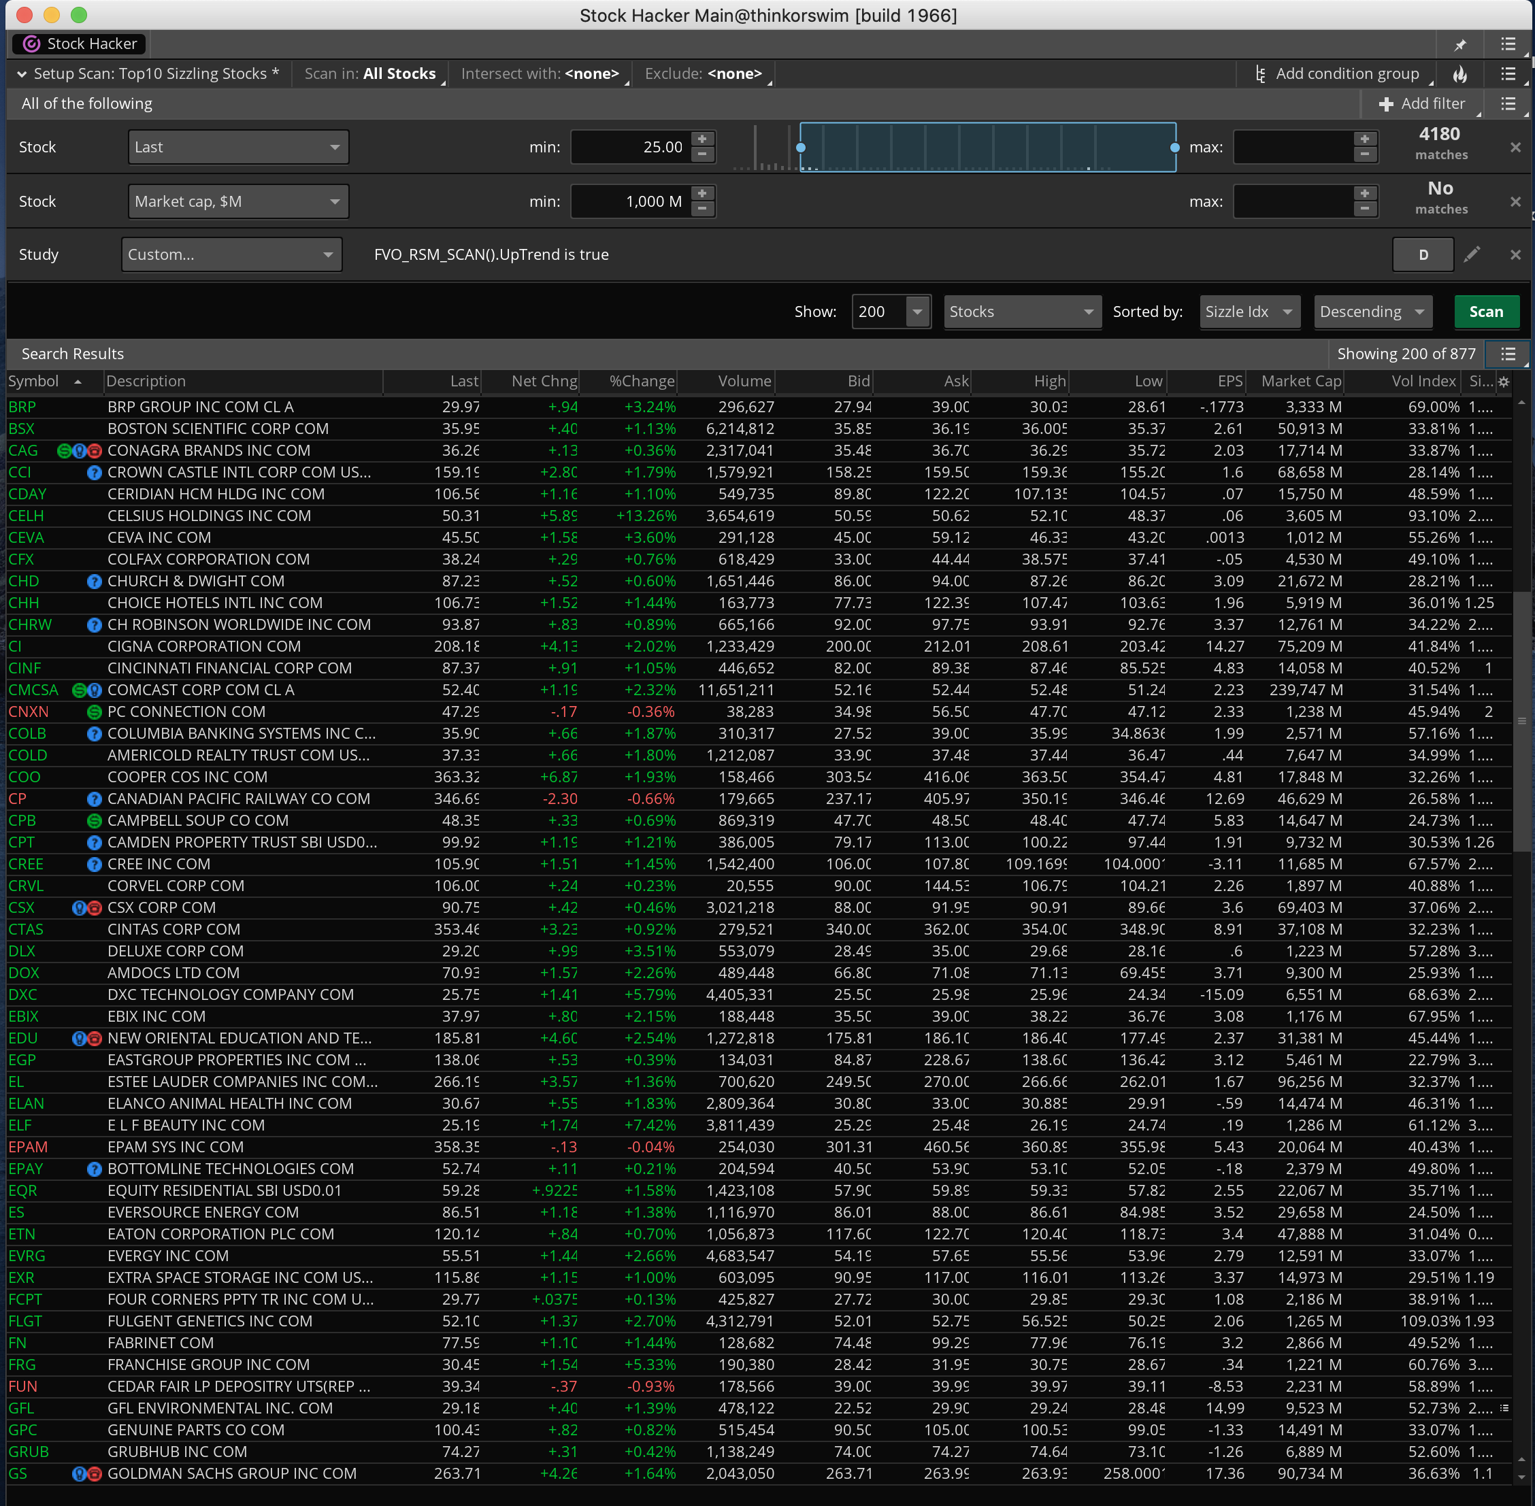This screenshot has height=1506, width=1535.
Task: Click the lightbulb icon next to EDU
Action: [79, 1039]
